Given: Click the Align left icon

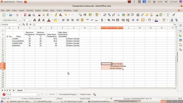Looking at the screenshot, I should click(63, 20).
